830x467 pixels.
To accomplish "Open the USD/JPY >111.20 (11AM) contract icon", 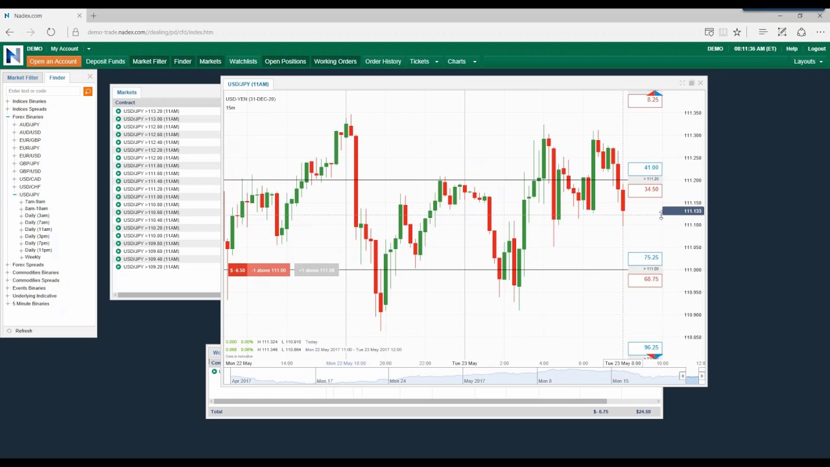I will 119,189.
